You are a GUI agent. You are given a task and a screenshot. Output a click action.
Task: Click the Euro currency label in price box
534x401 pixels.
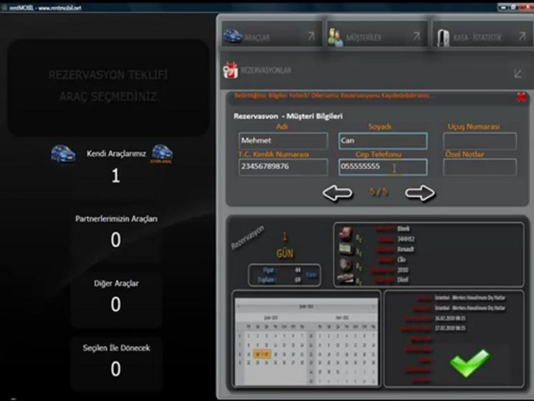pos(311,275)
